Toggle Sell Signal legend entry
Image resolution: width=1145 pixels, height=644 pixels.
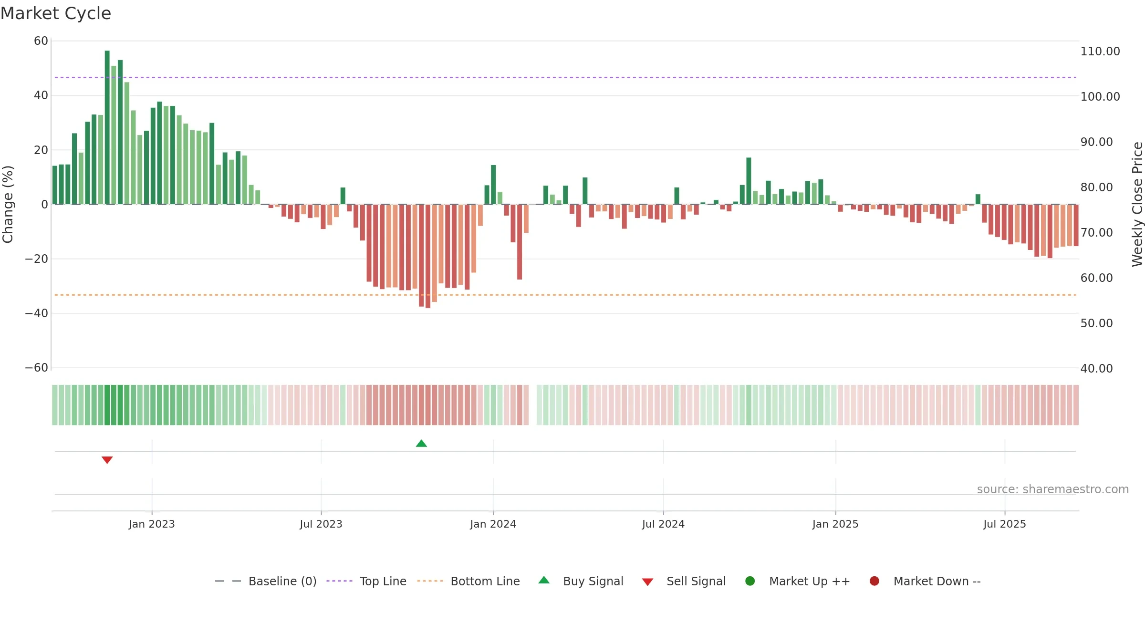coord(684,581)
